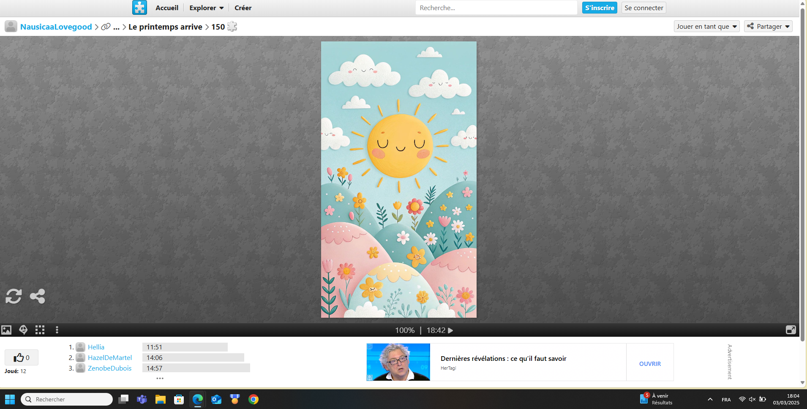The height and width of the screenshot is (409, 807).
Task: Open the Partager dropdown
Action: [768, 26]
